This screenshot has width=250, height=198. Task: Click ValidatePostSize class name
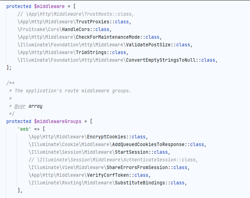pos(148,45)
